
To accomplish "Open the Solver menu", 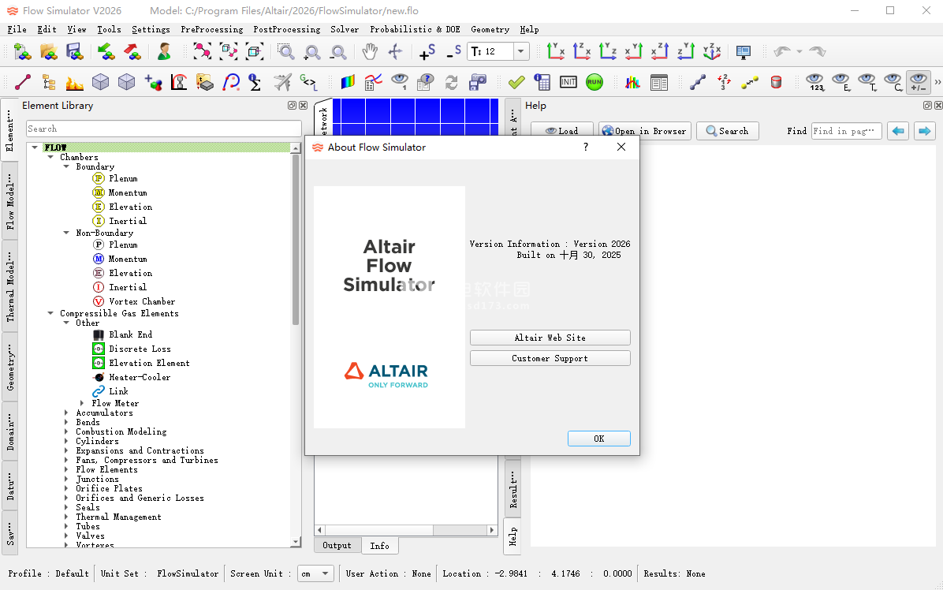I will pos(345,29).
